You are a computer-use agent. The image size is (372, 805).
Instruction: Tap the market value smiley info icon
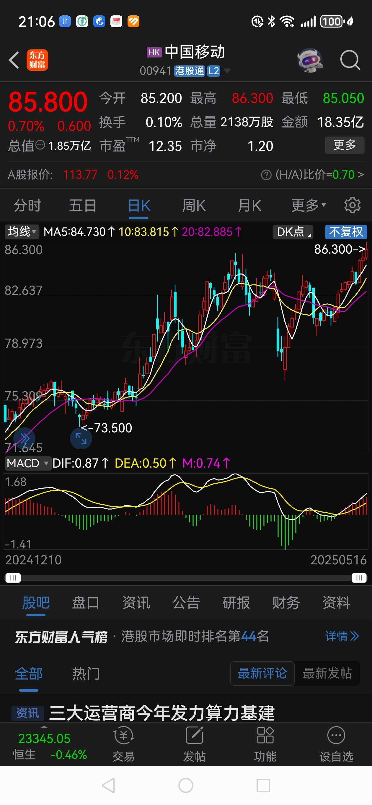click(x=40, y=145)
